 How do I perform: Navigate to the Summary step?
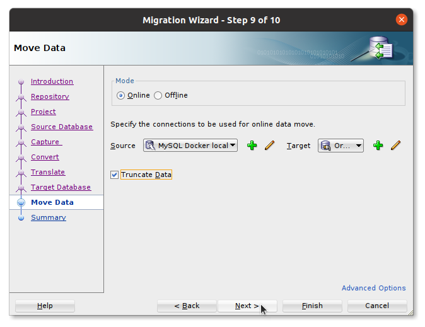click(48, 217)
